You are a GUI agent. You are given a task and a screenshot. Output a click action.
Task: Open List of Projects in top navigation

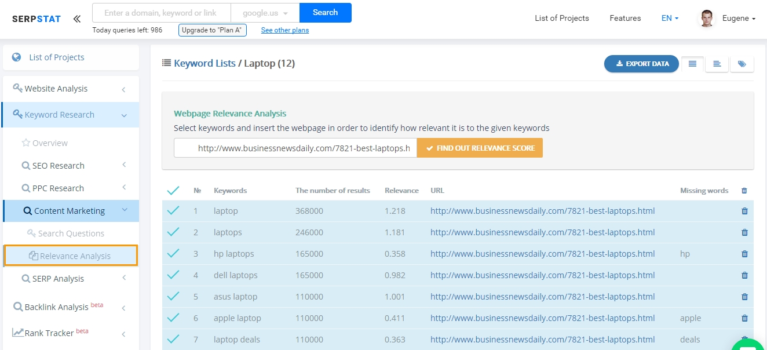coord(562,19)
